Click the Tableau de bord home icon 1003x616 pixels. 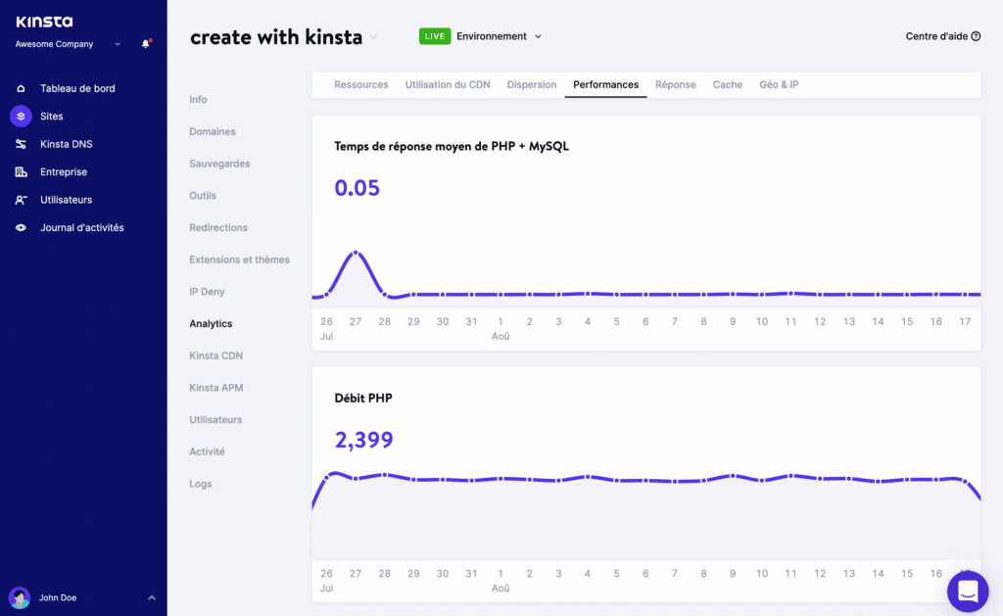click(21, 88)
